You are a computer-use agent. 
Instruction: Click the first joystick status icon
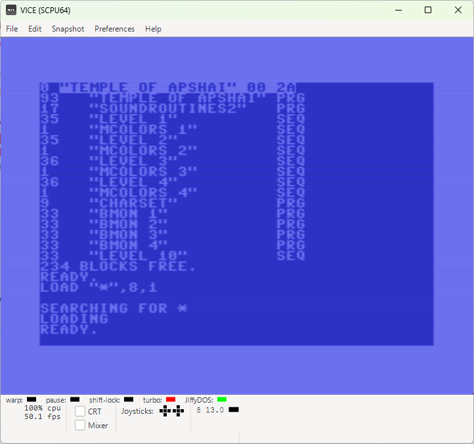pos(165,411)
